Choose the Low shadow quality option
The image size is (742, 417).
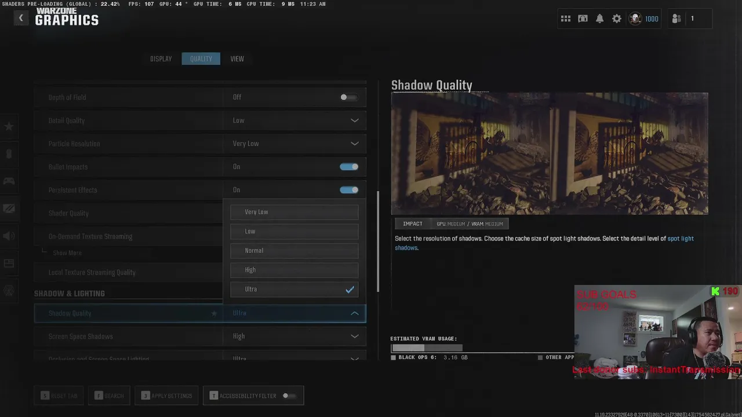(294, 231)
